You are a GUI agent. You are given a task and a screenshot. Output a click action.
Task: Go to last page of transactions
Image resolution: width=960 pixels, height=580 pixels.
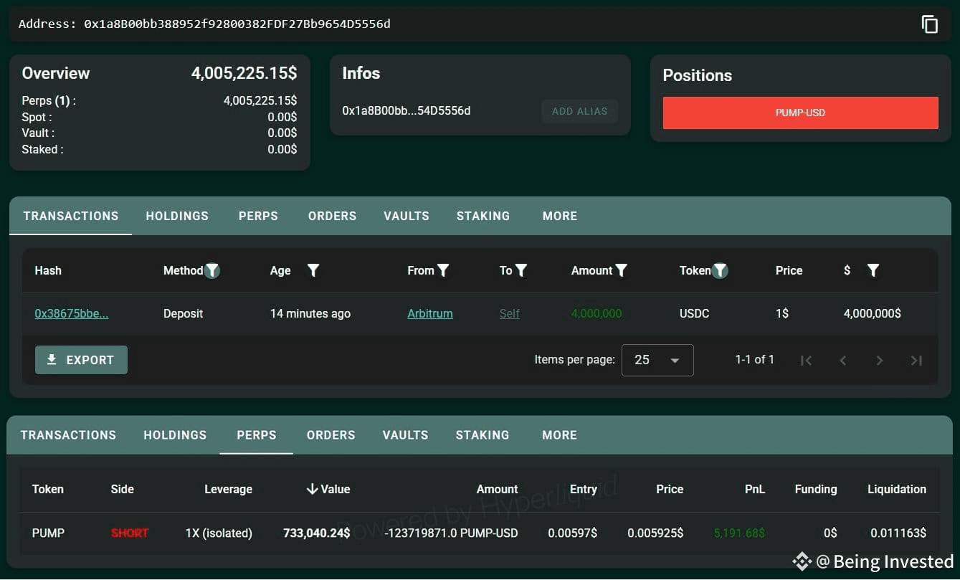pos(916,360)
